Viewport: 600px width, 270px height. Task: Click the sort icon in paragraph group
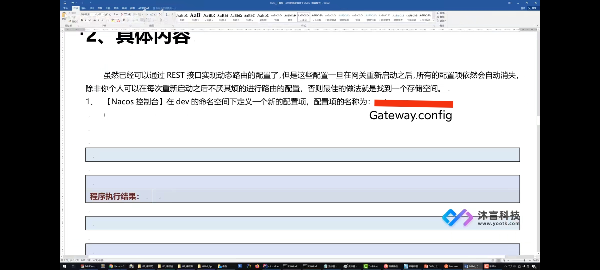coord(167,14)
